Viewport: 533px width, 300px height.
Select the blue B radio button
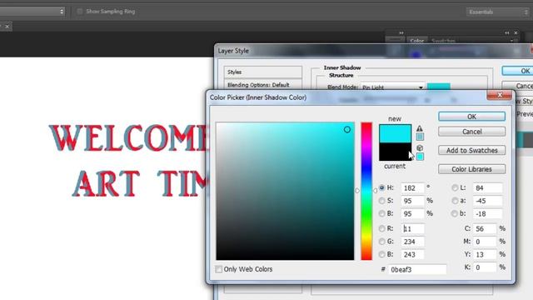pos(381,254)
